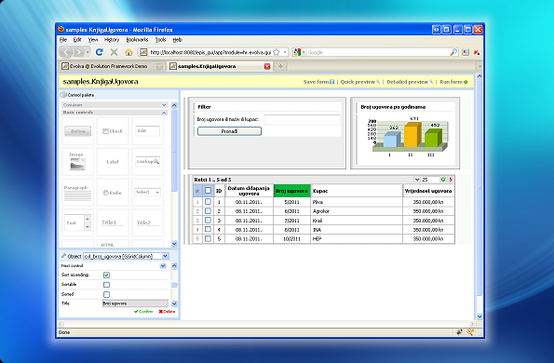Enable the Sorted checkbox
The height and width of the screenshot is (363, 554).
(106, 294)
